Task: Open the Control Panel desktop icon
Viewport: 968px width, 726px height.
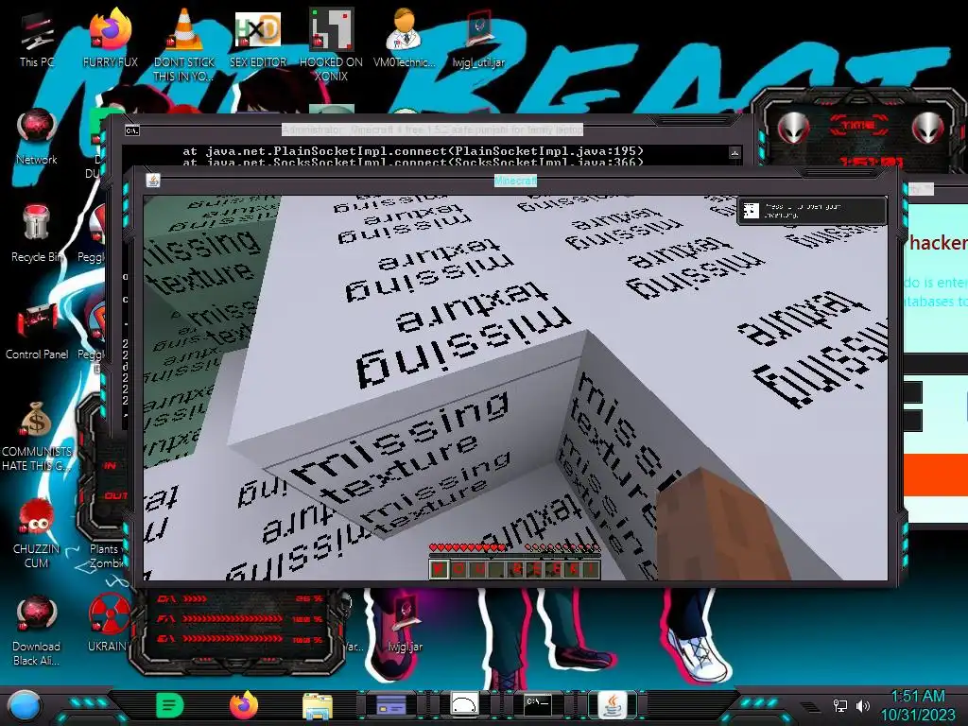Action: click(x=37, y=334)
